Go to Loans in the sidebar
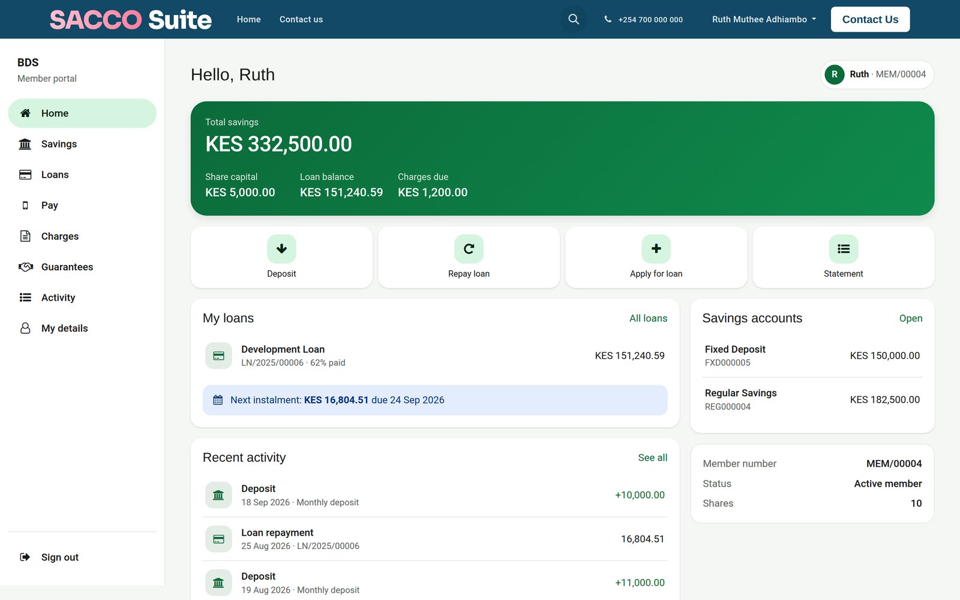Image resolution: width=960 pixels, height=600 pixels. (x=82, y=175)
